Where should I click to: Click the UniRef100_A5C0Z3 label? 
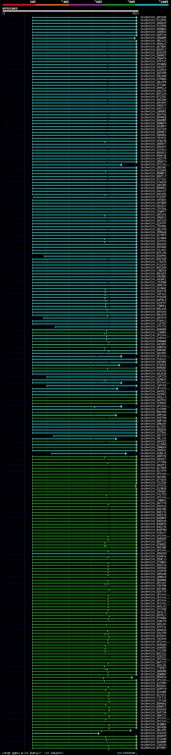point(153,41)
